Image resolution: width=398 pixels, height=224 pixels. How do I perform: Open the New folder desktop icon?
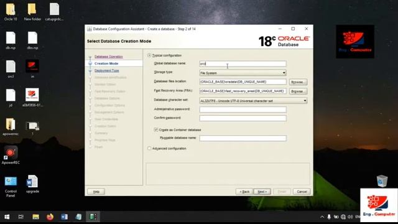32,9
